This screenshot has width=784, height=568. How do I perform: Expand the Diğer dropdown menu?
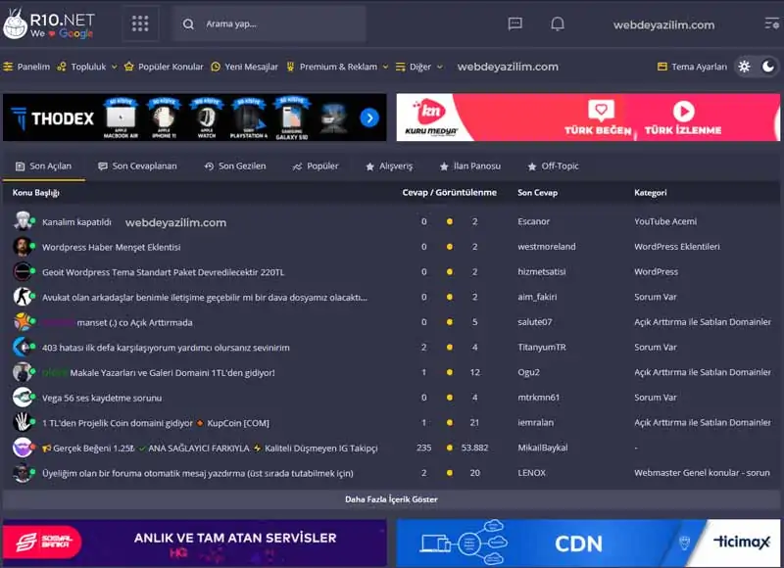point(419,67)
